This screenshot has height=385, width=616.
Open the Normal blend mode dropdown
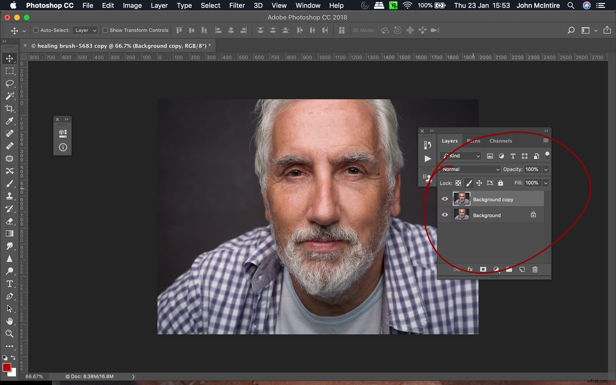(x=470, y=169)
